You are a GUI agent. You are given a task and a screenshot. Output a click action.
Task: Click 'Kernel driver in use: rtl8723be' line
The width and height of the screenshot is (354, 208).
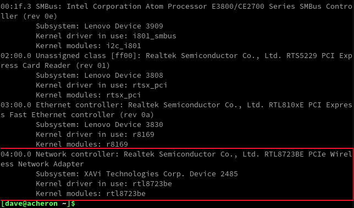104,184
